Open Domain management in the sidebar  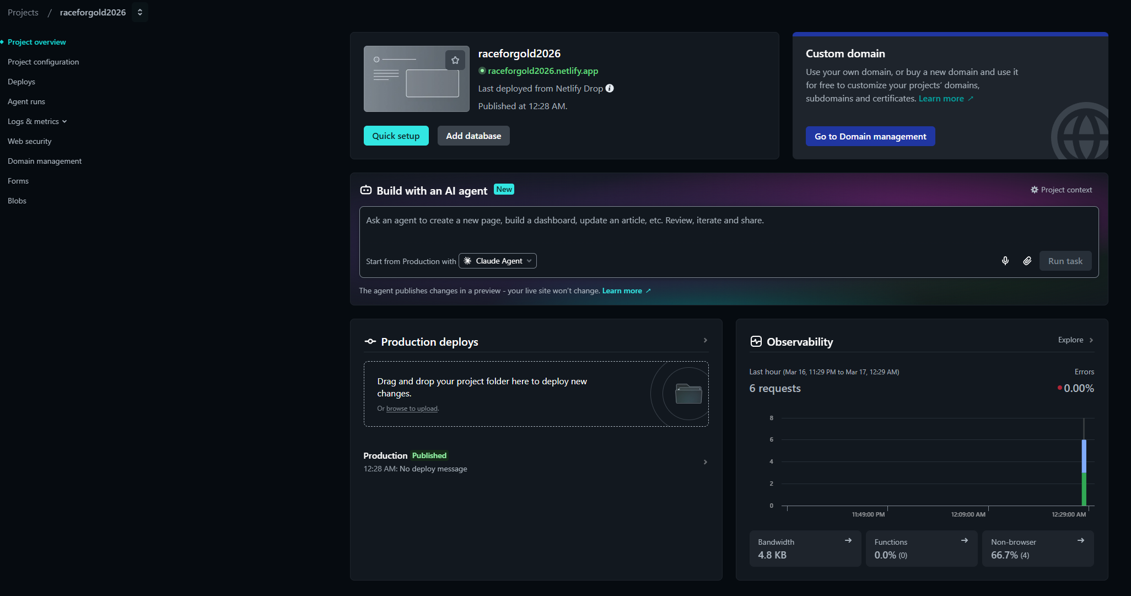pyautogui.click(x=45, y=161)
